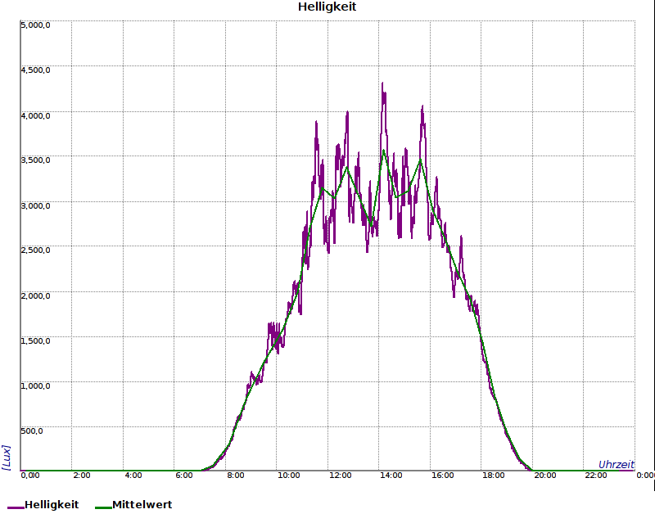Click the 500,0 y-axis value

(32, 431)
